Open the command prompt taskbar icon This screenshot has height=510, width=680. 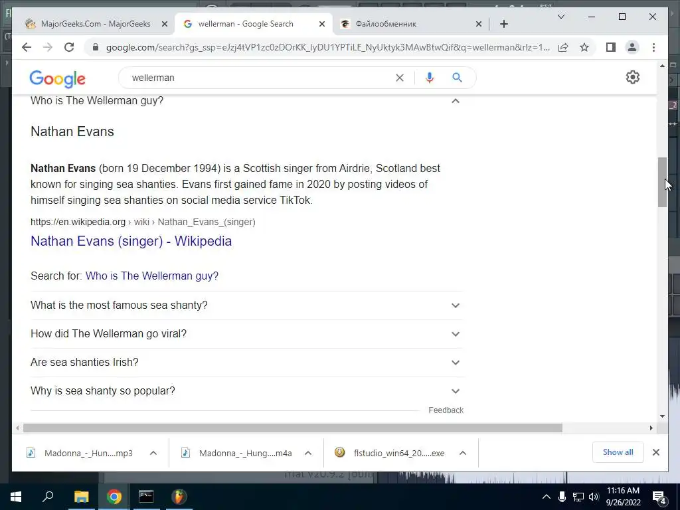point(146,497)
